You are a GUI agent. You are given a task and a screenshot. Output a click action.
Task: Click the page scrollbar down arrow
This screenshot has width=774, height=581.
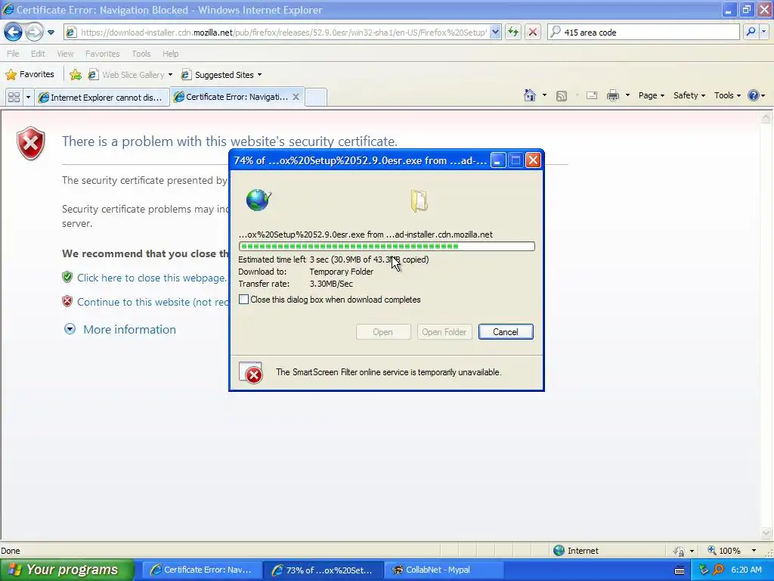[766, 533]
